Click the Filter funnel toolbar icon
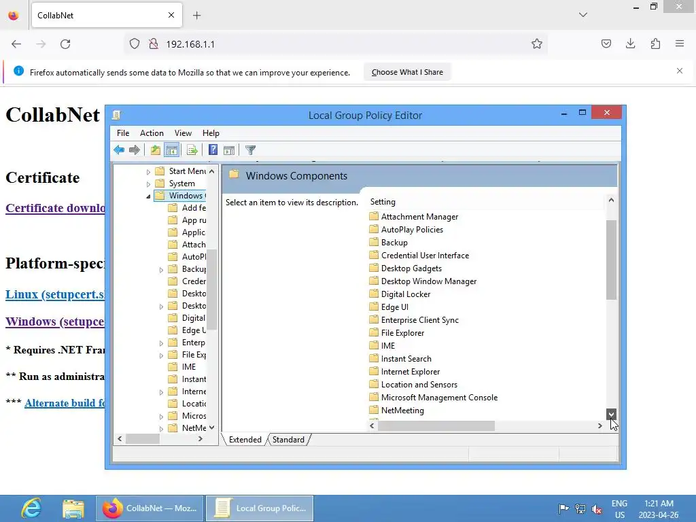Viewport: 696px width, 522px height. click(x=250, y=150)
